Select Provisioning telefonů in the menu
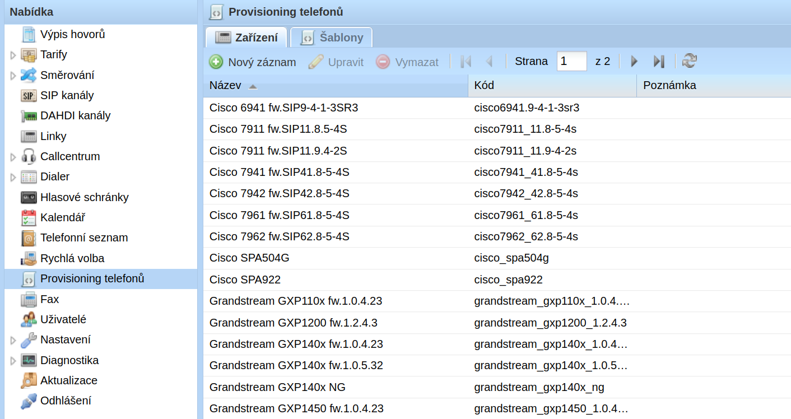791x419 pixels. (101, 279)
